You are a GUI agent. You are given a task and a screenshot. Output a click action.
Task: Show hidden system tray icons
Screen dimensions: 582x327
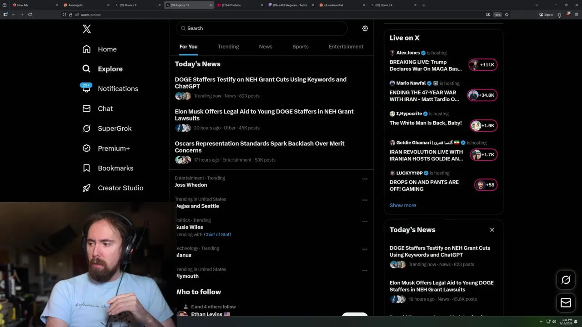tap(541, 322)
